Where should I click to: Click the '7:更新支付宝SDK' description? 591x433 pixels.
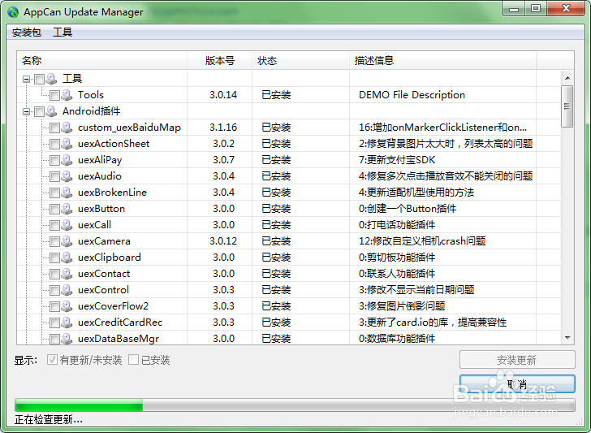397,160
